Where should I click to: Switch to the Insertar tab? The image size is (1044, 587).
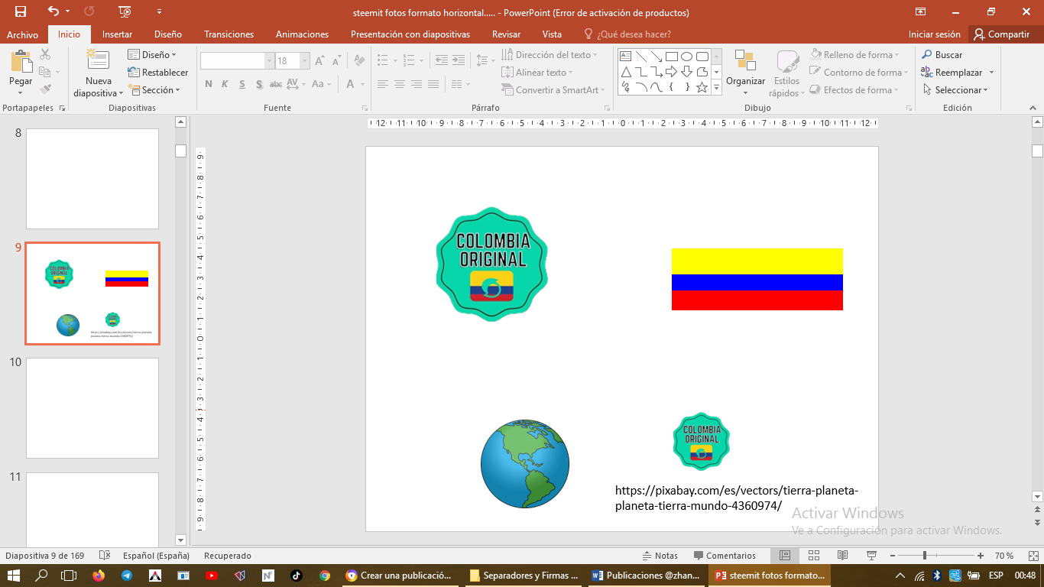pos(117,34)
